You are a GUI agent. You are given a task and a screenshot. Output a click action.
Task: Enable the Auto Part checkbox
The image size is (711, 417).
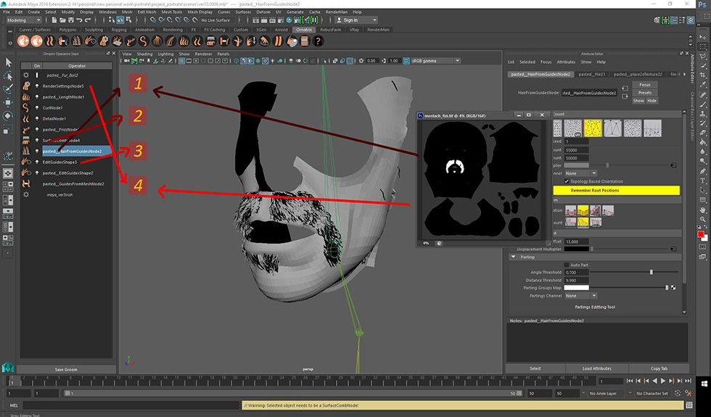(567, 265)
